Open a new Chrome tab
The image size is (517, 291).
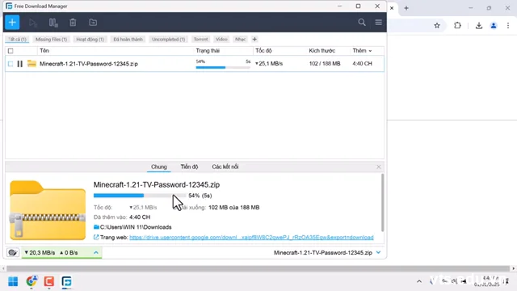(406, 8)
